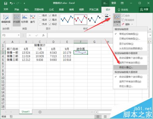Screen dimensions: 153x119
Task: Enable the Negative Points (负点) checkbox
Action: tap(40, 24)
